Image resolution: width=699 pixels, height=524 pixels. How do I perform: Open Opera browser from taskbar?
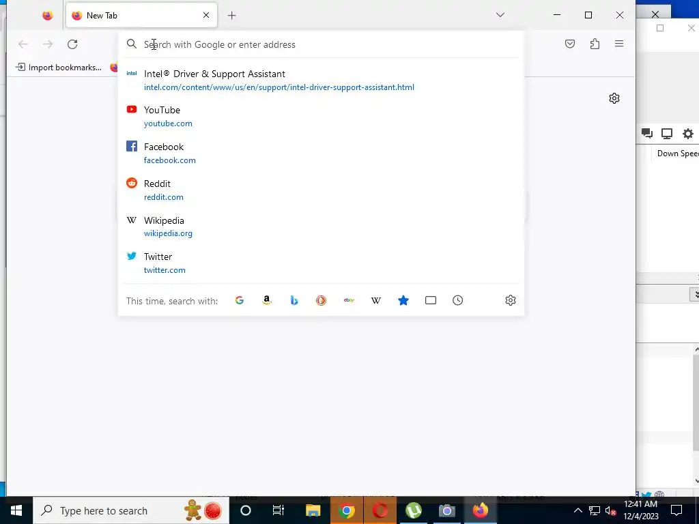(380, 510)
